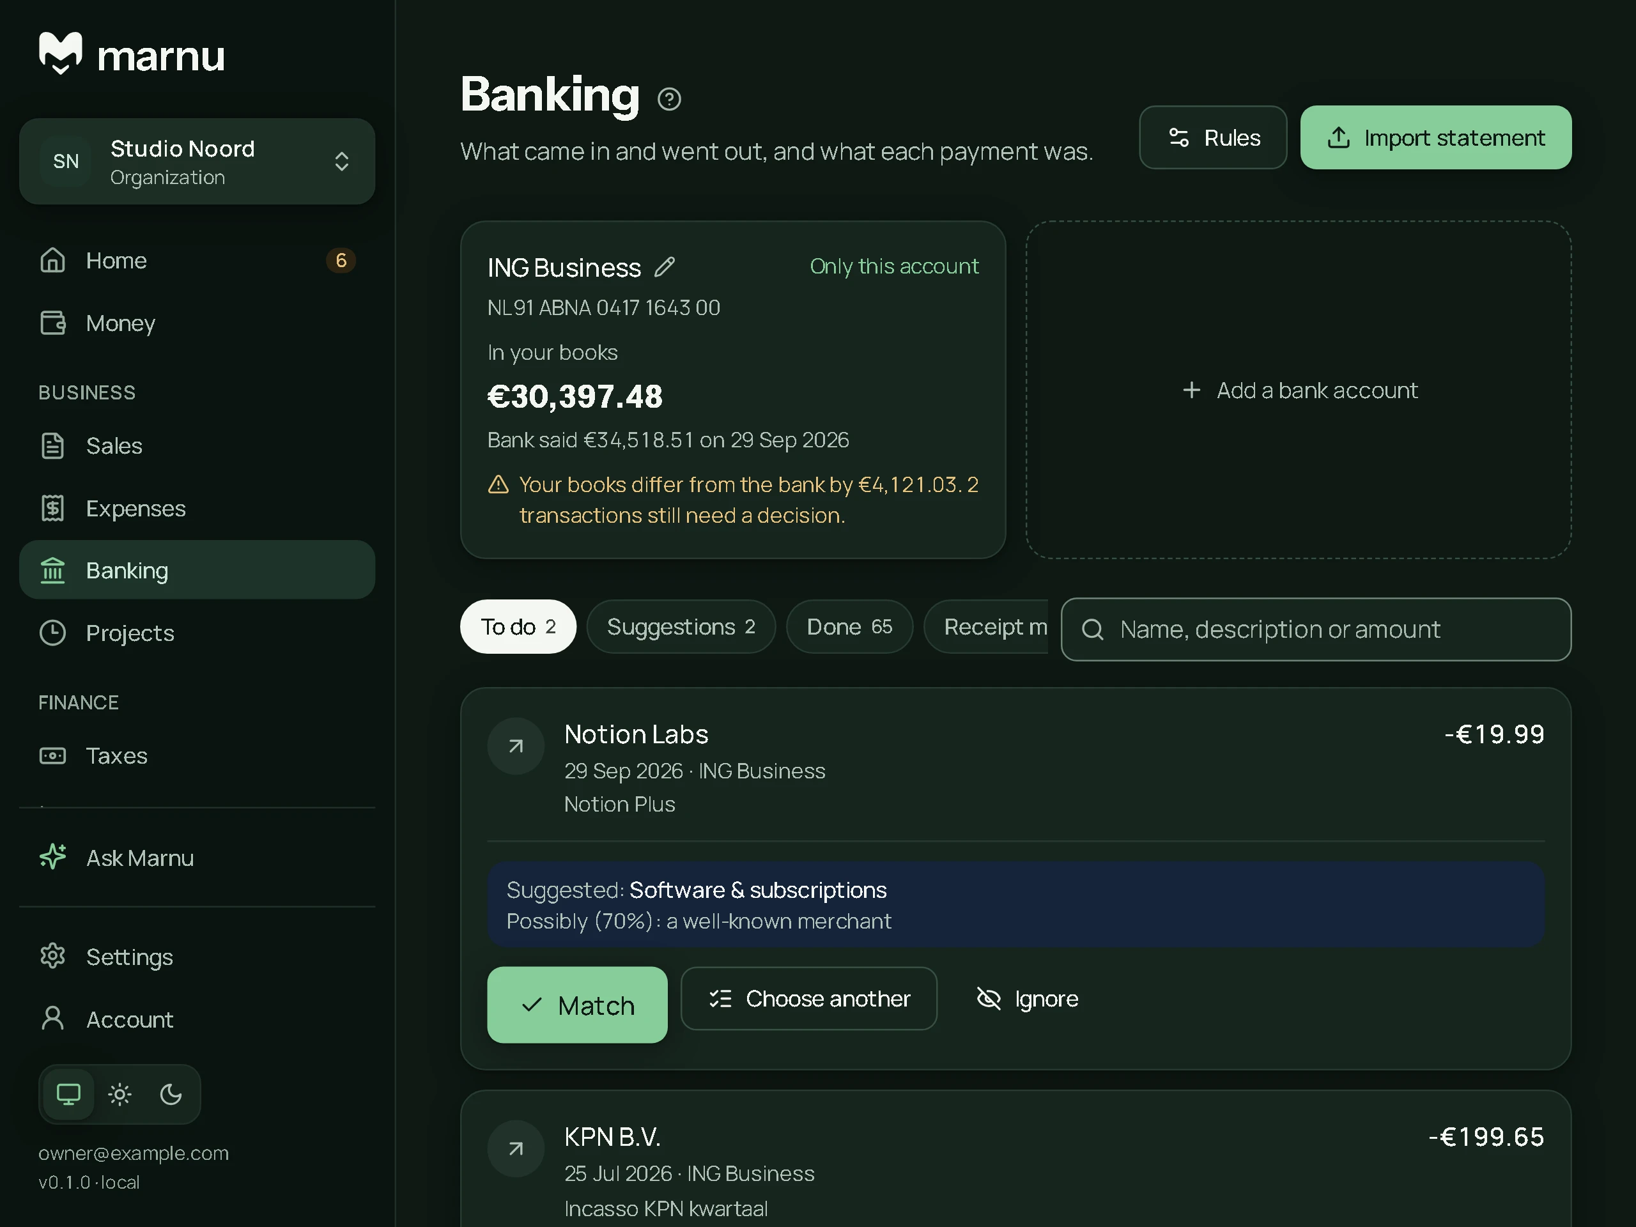1636x1227 pixels.
Task: Focus the Name, description or amount search field
Action: tap(1316, 629)
